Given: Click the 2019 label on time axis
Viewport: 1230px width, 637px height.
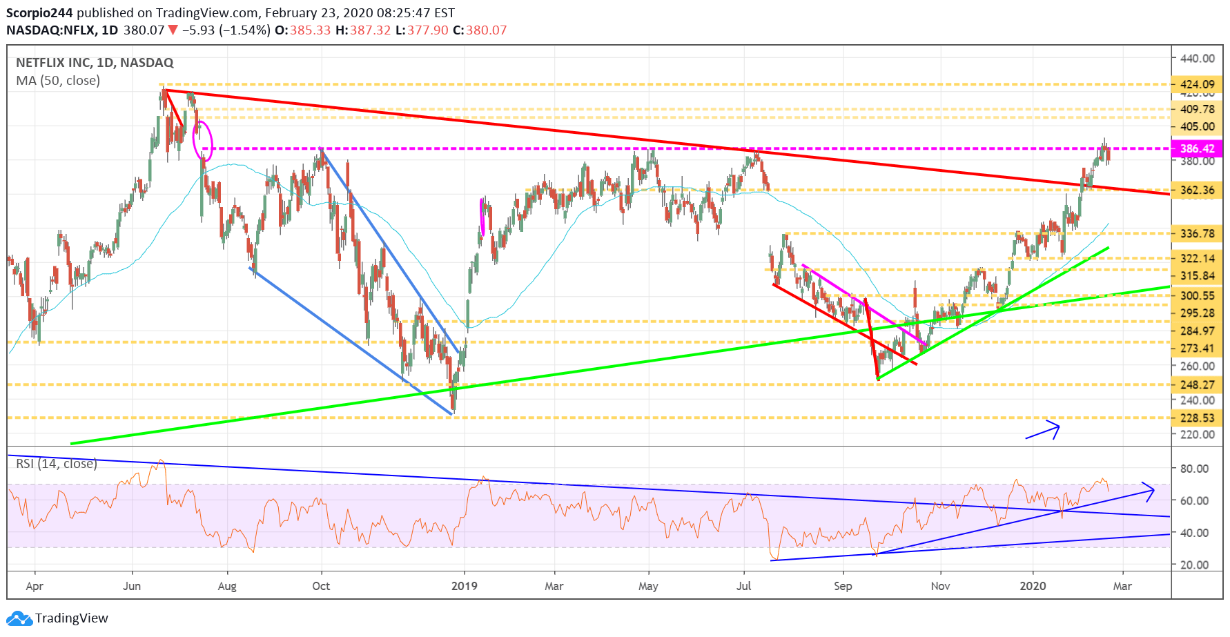Looking at the screenshot, I should coord(464,586).
